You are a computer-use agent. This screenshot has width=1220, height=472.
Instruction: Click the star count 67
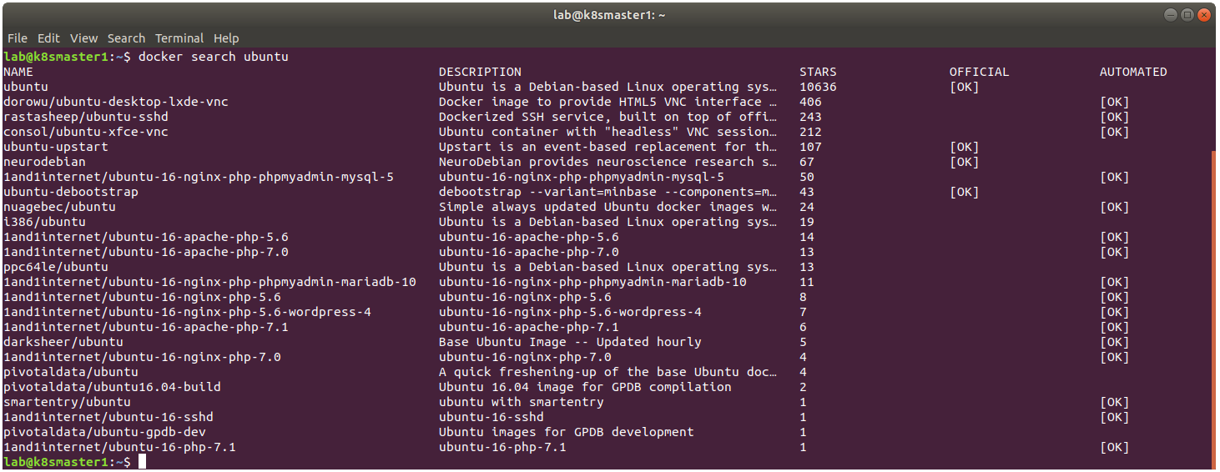807,162
